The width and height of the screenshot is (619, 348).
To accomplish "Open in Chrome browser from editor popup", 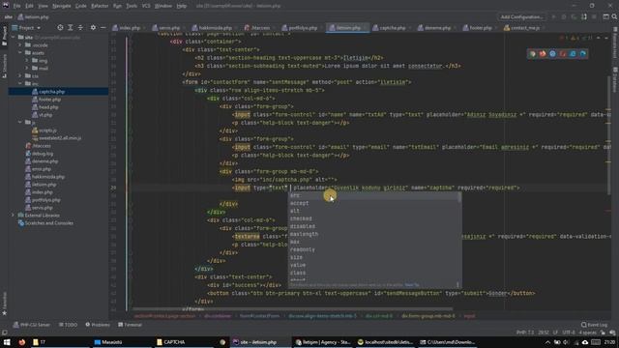I will coord(533,54).
